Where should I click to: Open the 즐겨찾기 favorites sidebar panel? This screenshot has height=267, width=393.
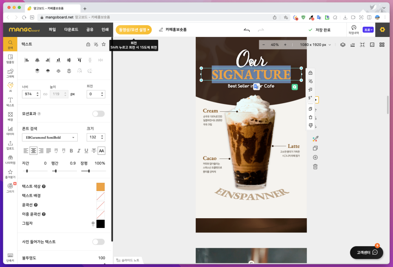[x=10, y=174]
